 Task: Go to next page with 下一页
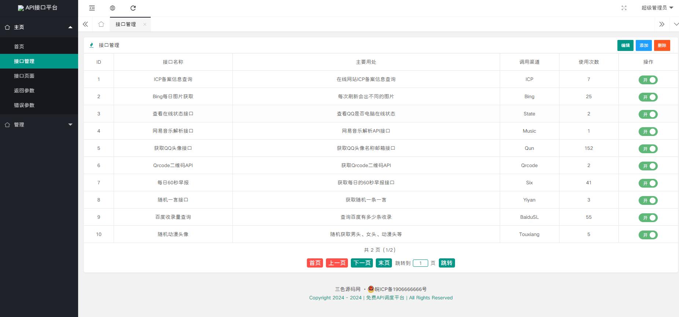point(362,263)
